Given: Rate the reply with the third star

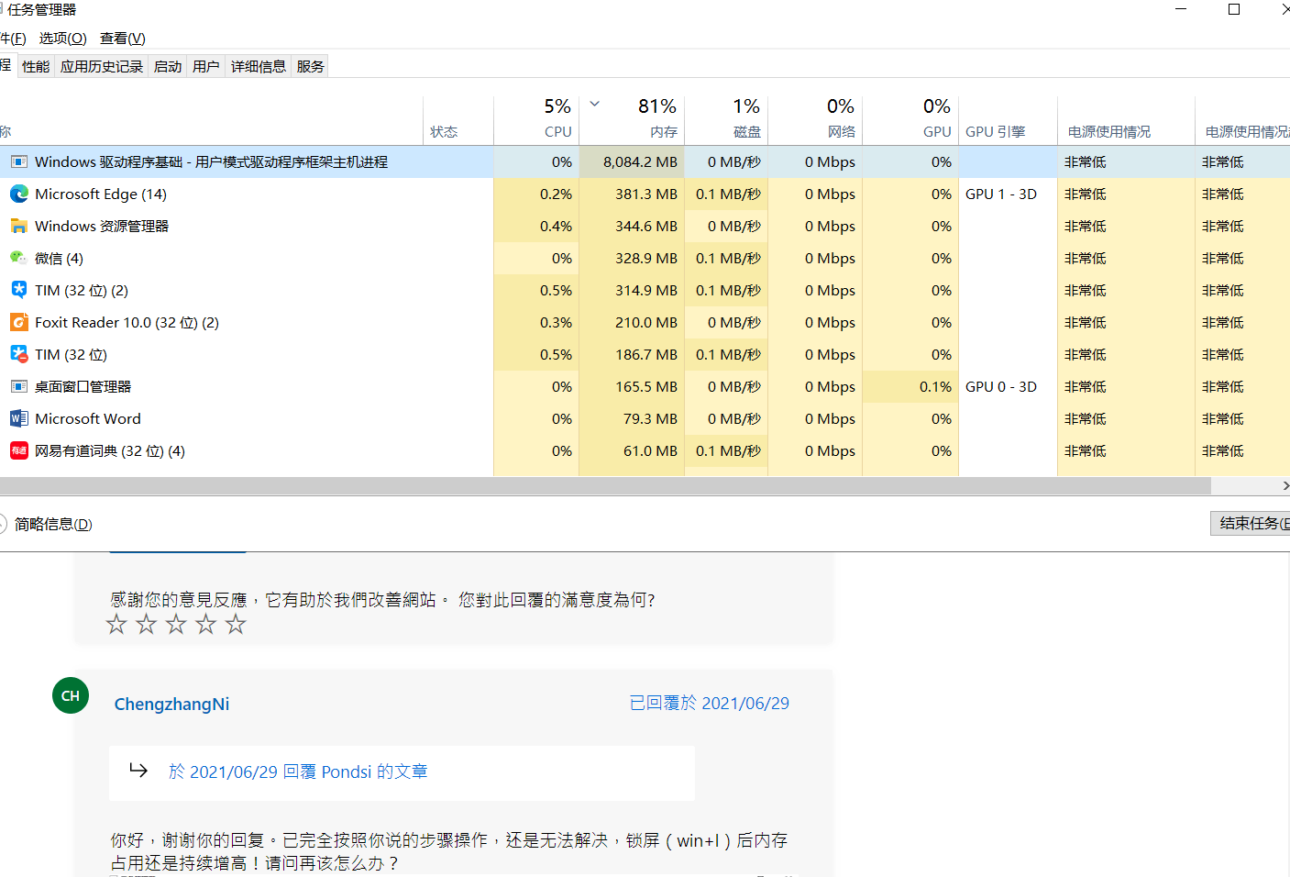Looking at the screenshot, I should (x=176, y=625).
